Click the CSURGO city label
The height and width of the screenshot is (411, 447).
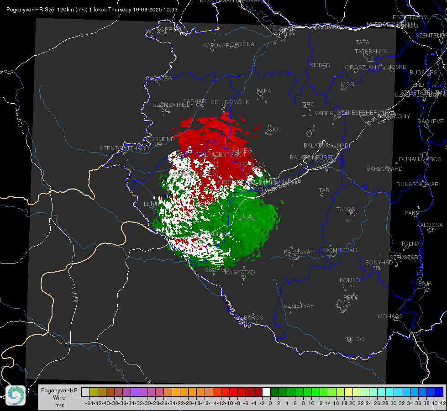coord(217,269)
